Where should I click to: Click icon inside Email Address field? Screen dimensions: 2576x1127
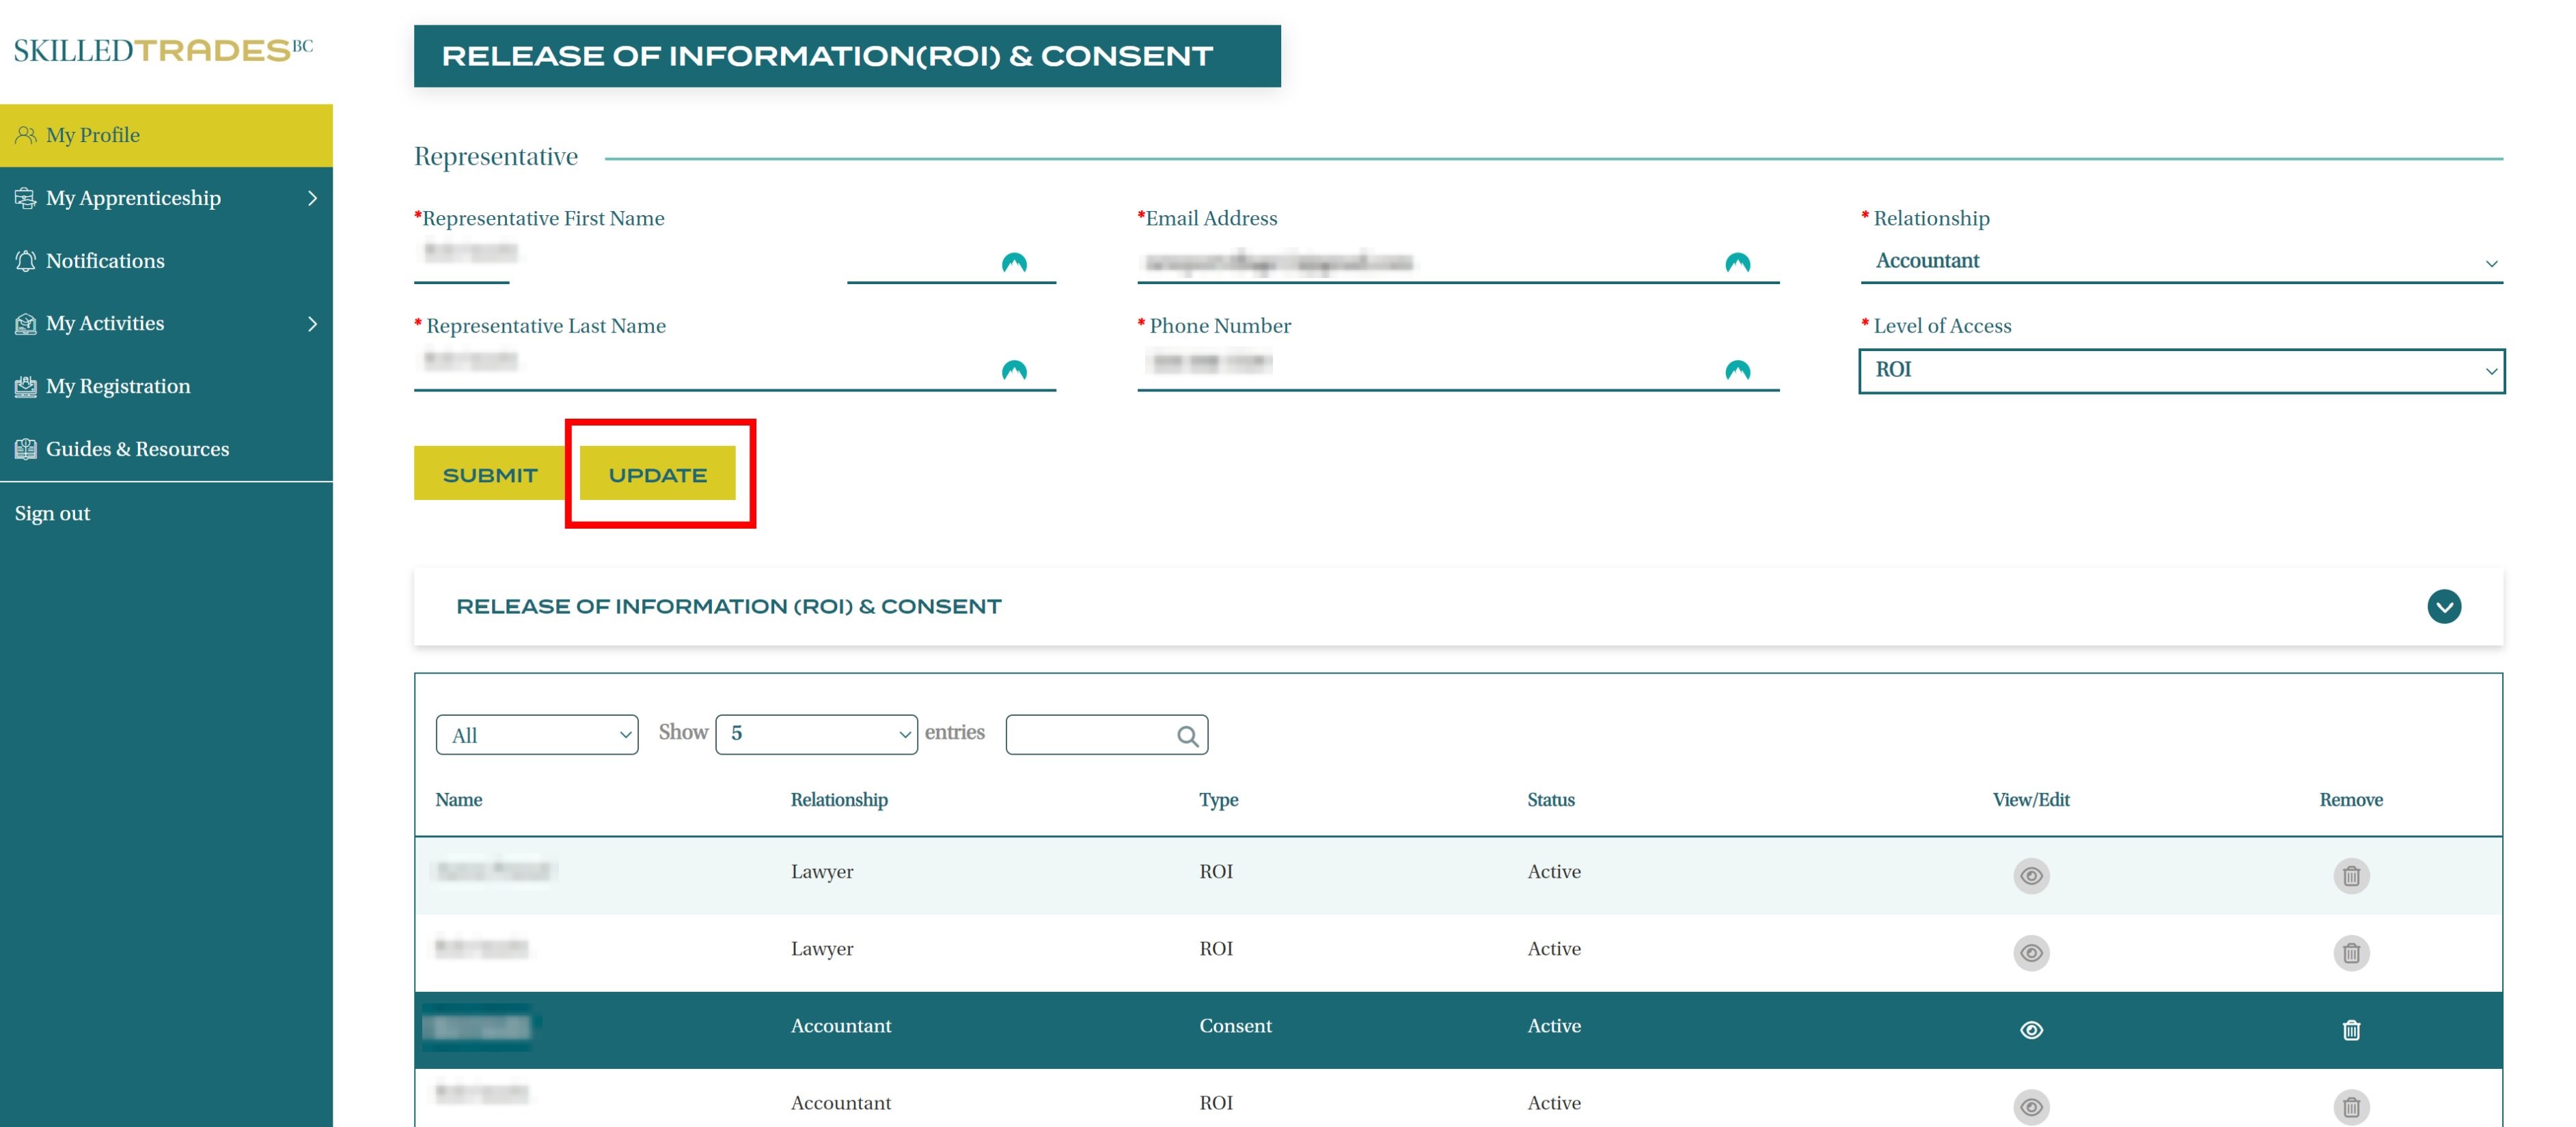[x=1737, y=263]
